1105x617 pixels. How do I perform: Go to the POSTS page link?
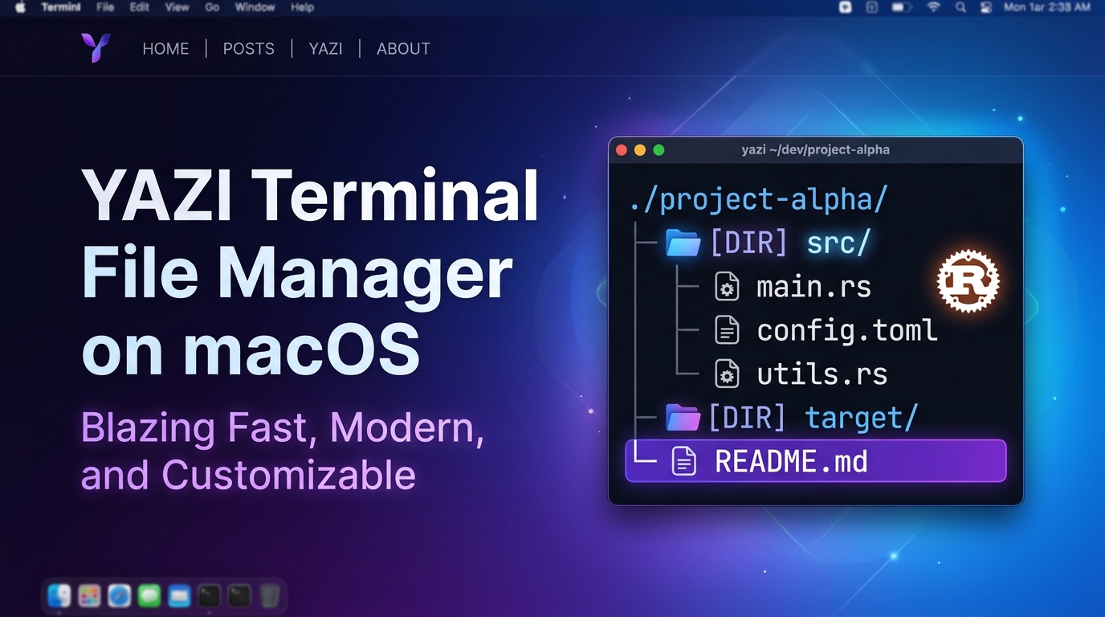(248, 49)
